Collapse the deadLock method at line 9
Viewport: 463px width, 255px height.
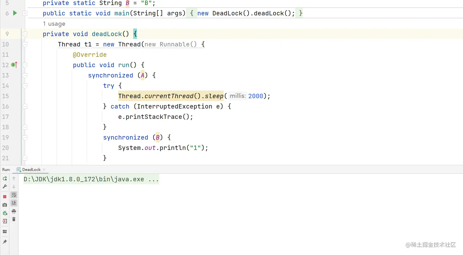[25, 34]
